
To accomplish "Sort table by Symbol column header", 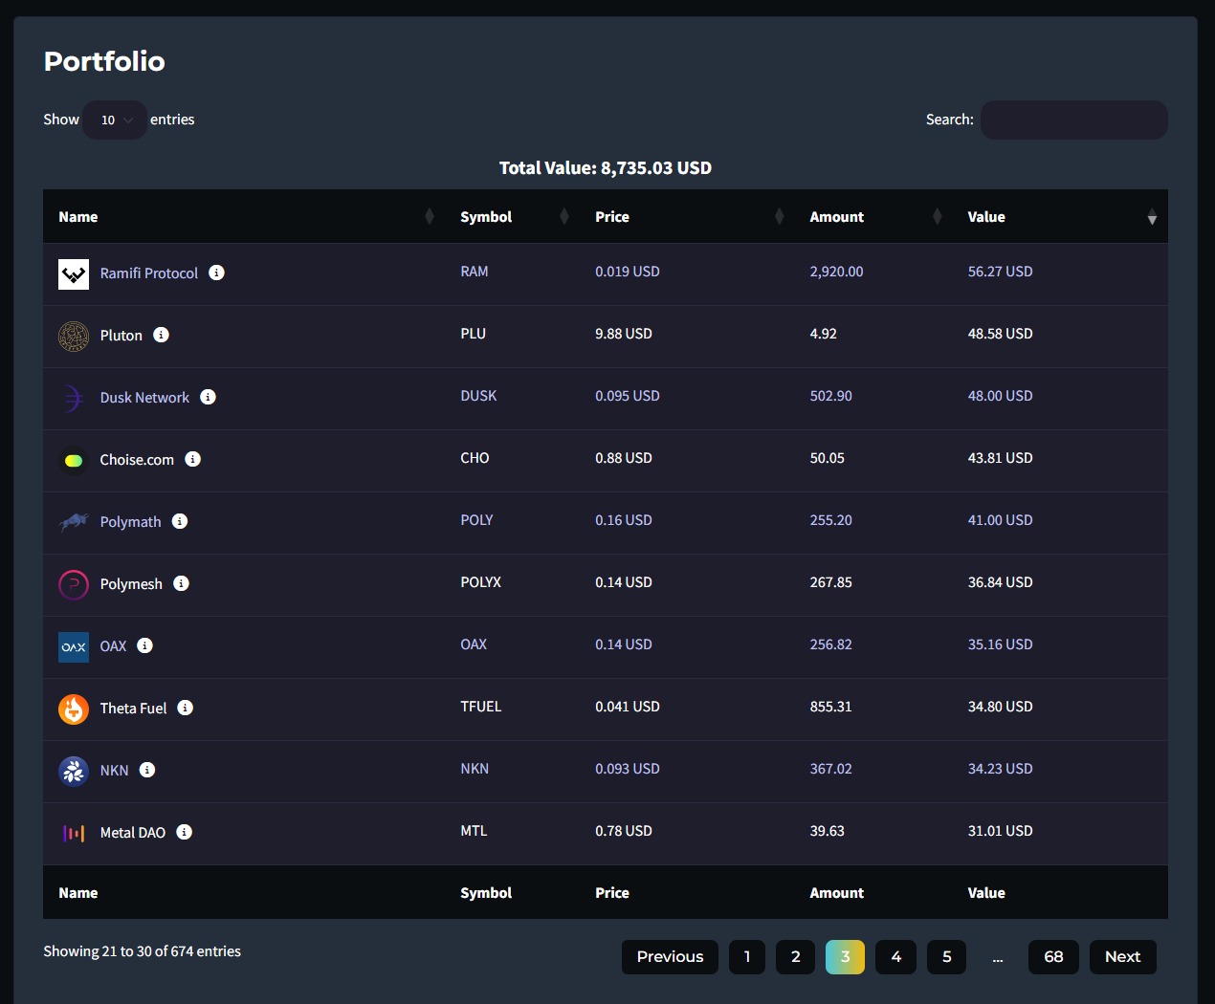I will pyautogui.click(x=512, y=217).
